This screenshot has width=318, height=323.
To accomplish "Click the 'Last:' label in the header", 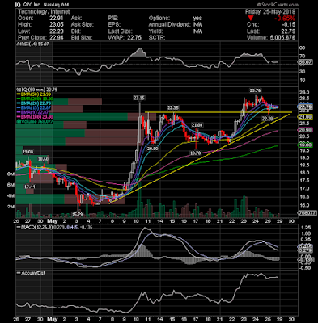I will click(x=252, y=31).
